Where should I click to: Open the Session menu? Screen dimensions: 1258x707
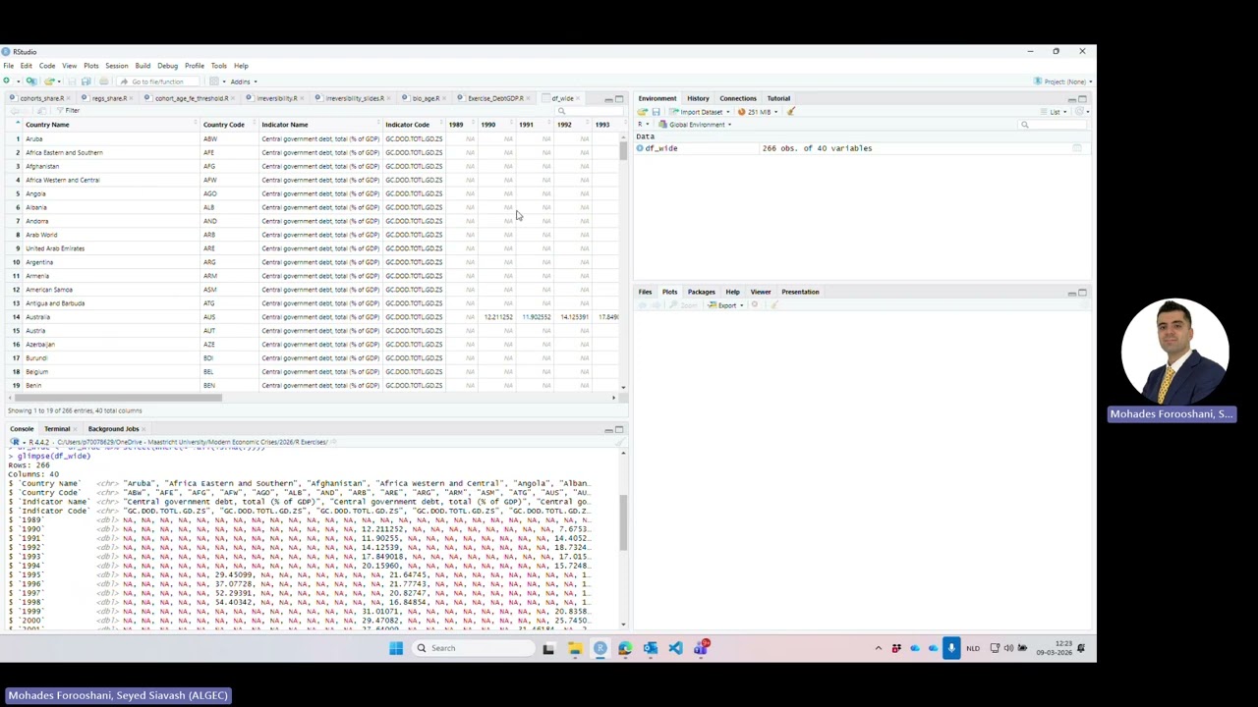coord(116,66)
